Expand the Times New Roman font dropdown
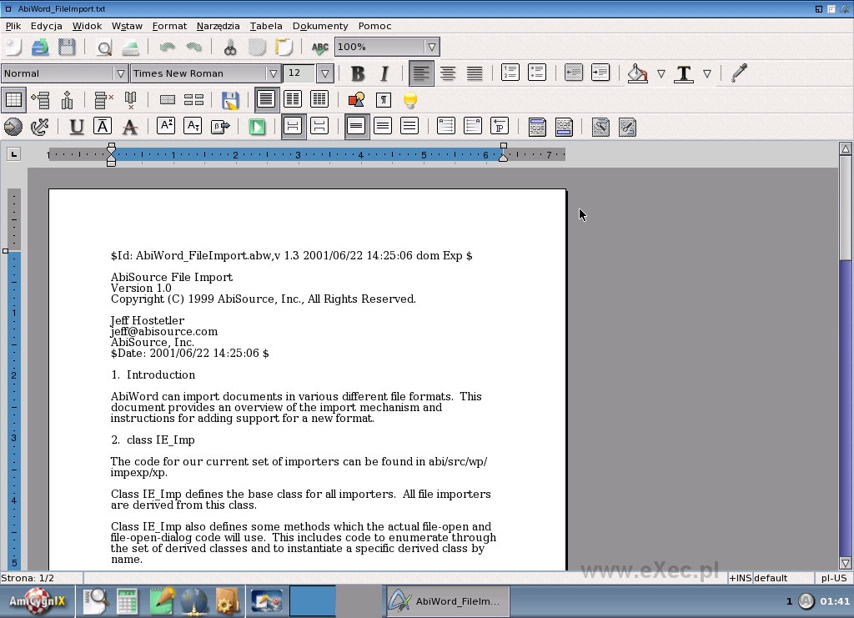 tap(273, 73)
